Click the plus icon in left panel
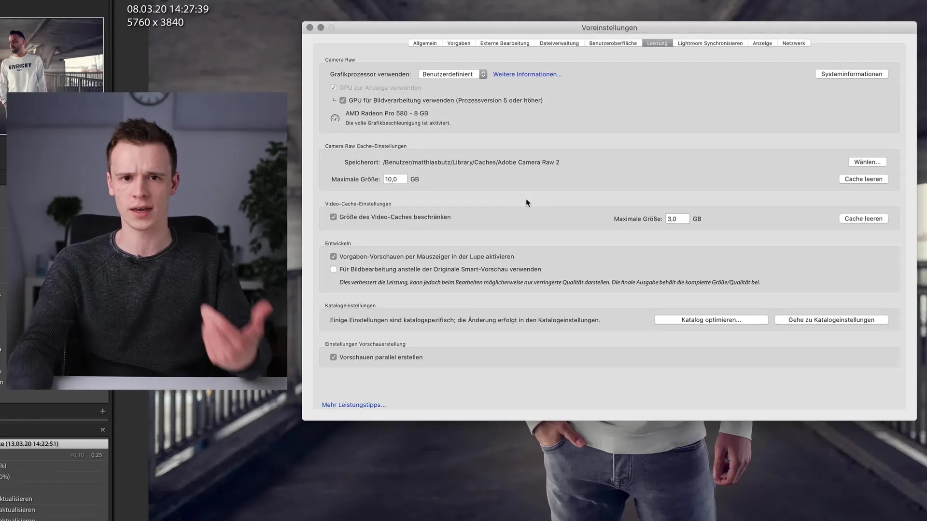The image size is (927, 521). tap(102, 411)
